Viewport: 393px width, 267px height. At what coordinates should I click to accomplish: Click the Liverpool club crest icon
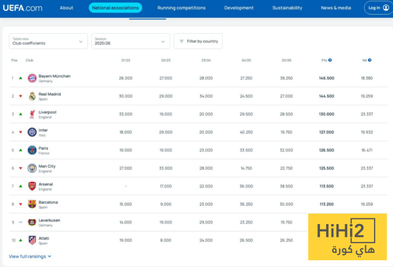tap(32, 114)
